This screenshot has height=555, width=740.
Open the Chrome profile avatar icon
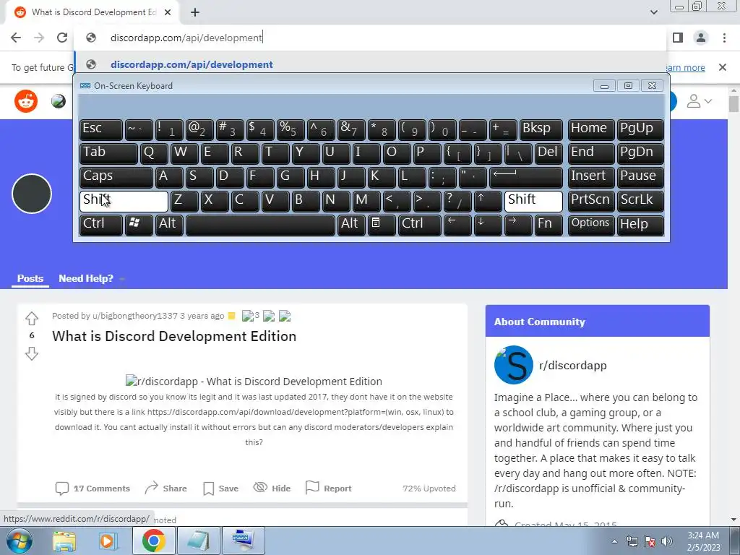click(x=701, y=38)
